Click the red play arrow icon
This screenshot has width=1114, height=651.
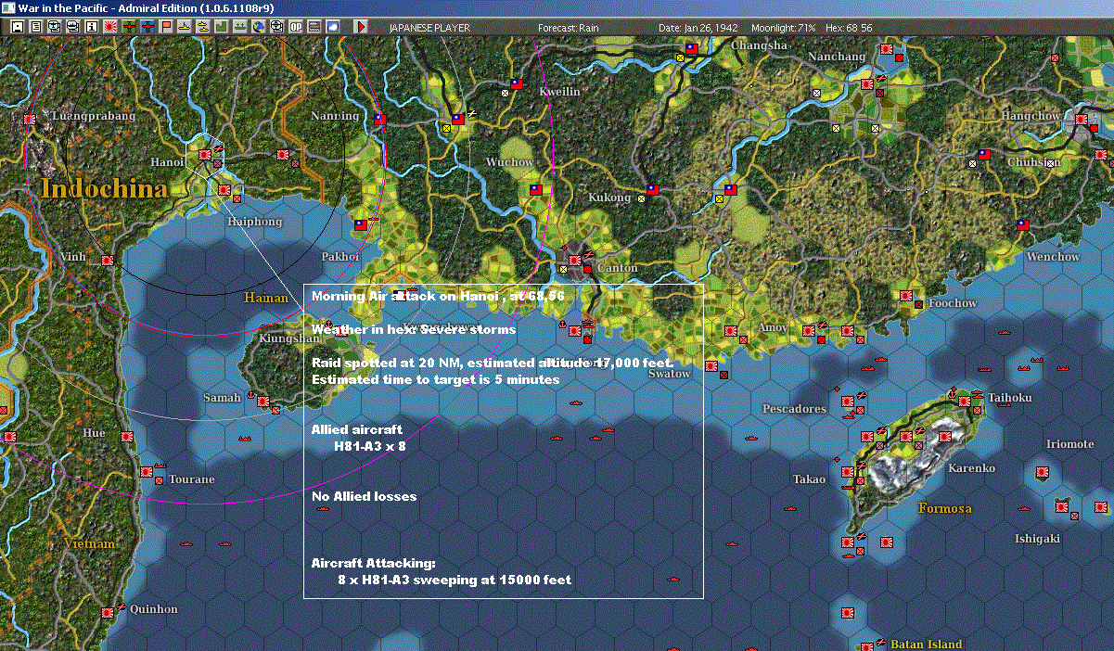point(361,27)
